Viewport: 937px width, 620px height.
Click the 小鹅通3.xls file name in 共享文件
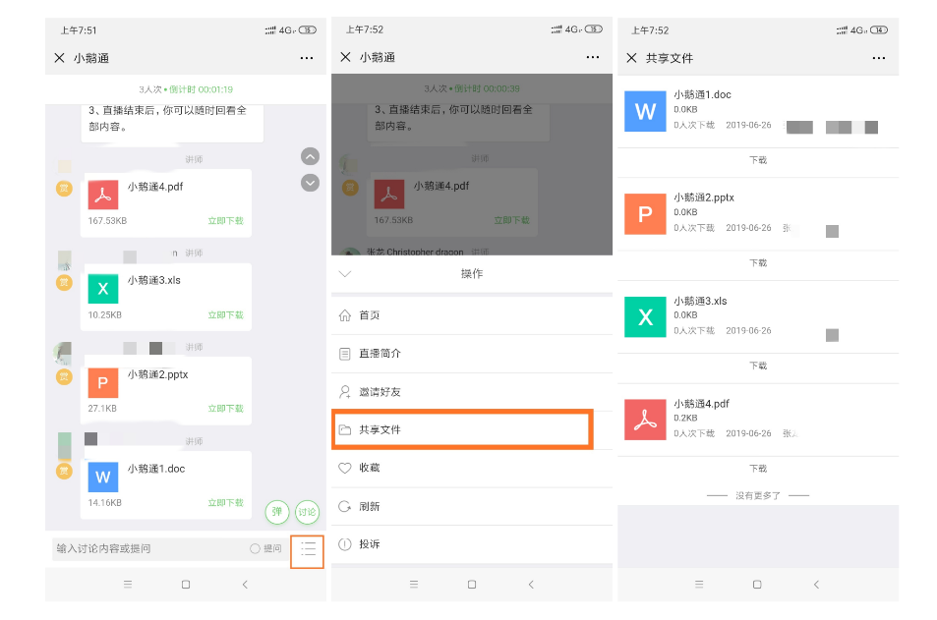tap(700, 301)
